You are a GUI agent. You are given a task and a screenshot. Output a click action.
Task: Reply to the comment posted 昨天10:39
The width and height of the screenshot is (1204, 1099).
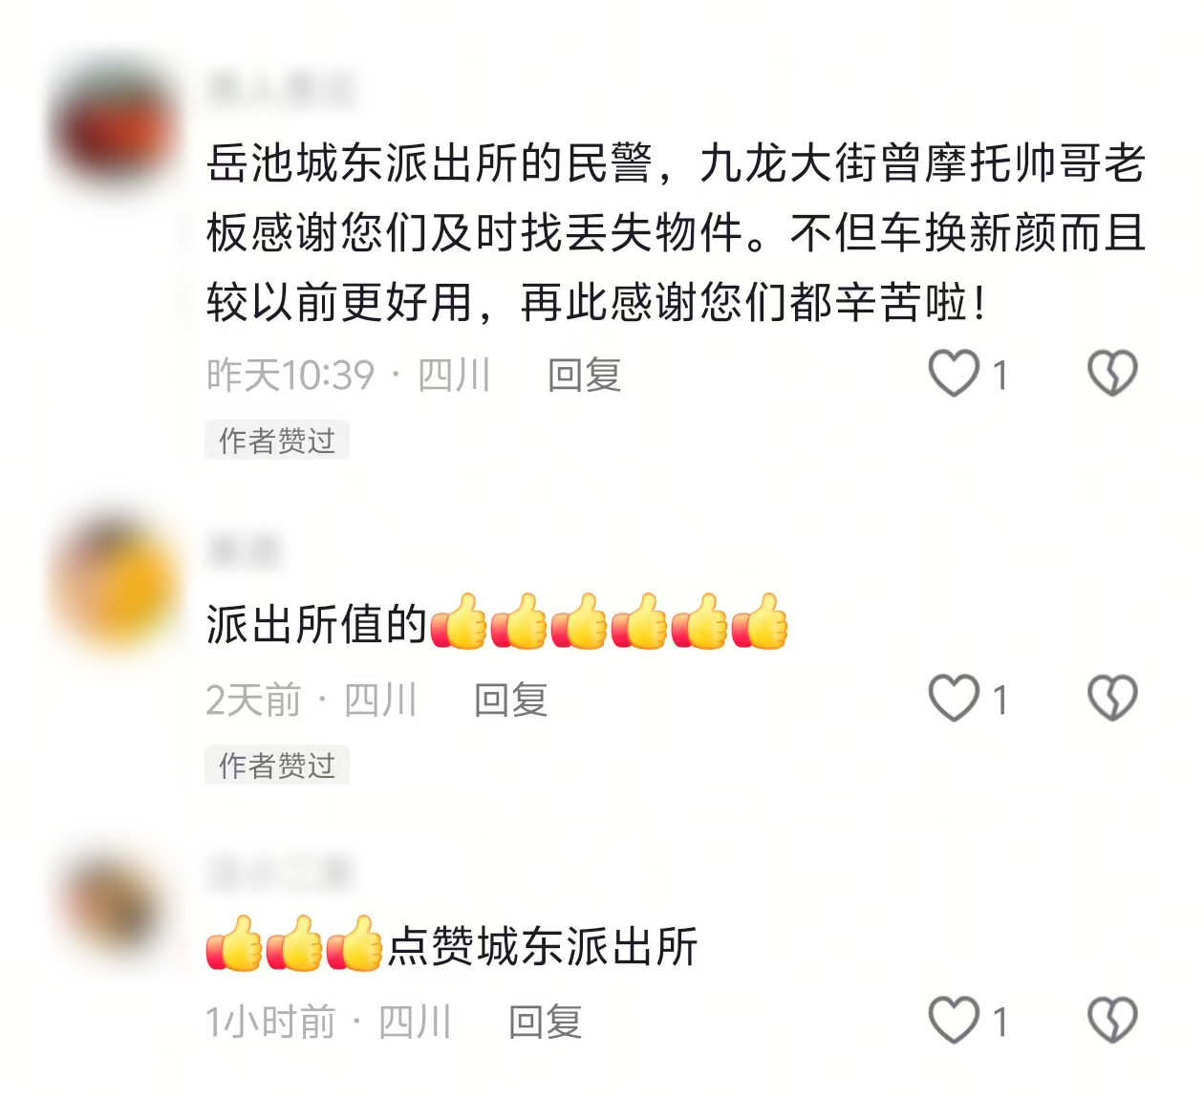[x=584, y=375]
